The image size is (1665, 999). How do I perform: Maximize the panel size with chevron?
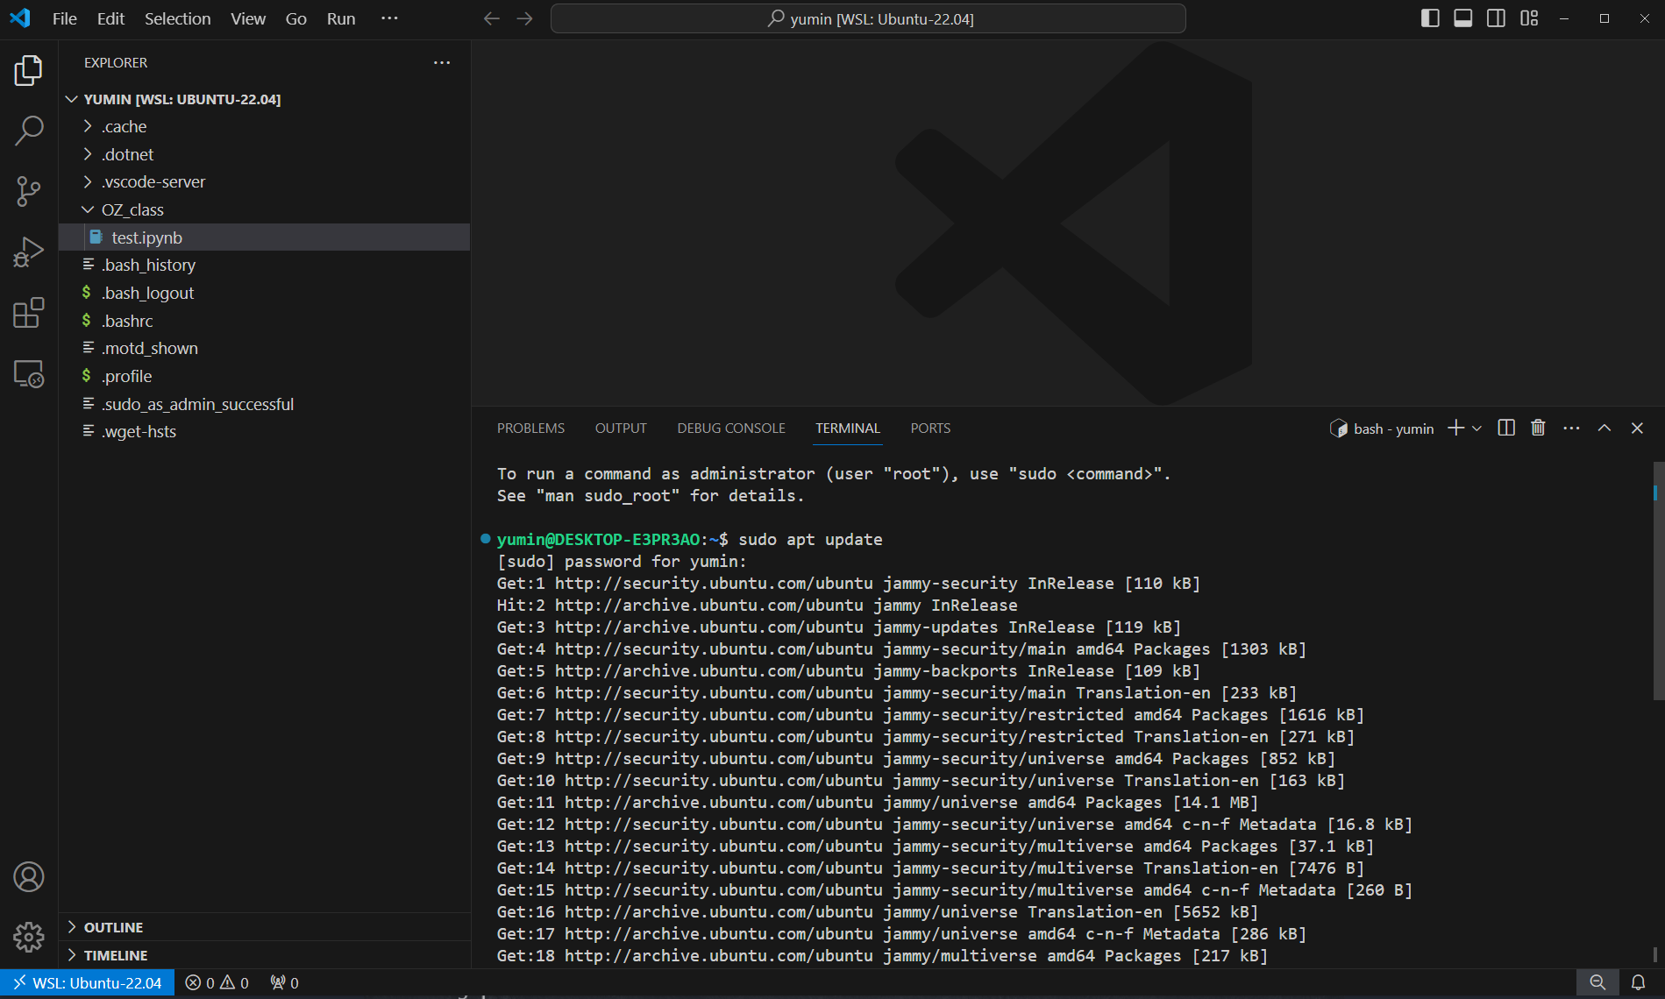point(1605,428)
